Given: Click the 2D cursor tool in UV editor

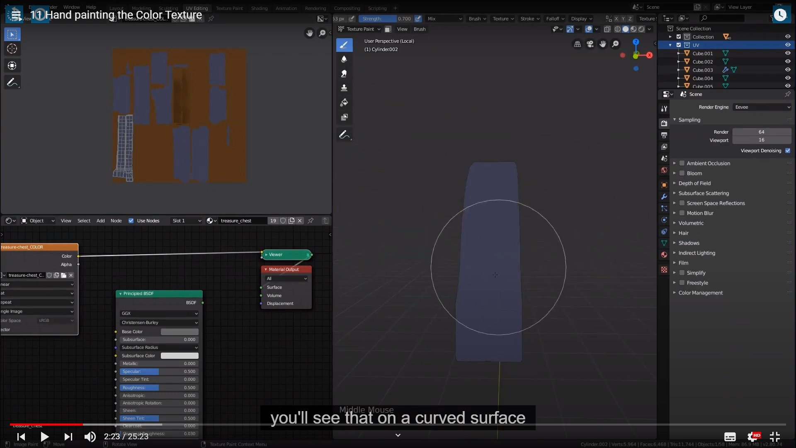Looking at the screenshot, I should [12, 49].
